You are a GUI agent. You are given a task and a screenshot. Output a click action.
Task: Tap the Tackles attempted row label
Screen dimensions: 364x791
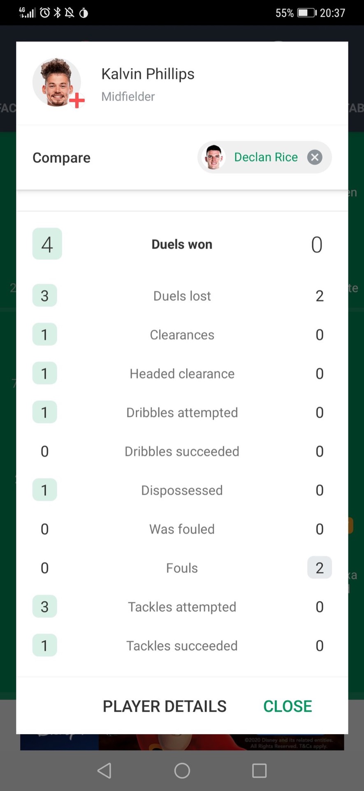(182, 607)
